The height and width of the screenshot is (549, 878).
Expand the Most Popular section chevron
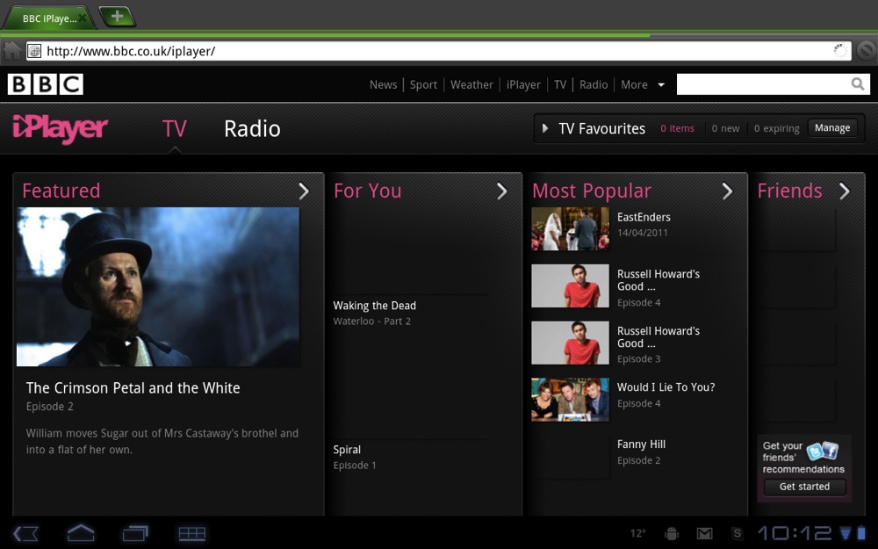(727, 191)
